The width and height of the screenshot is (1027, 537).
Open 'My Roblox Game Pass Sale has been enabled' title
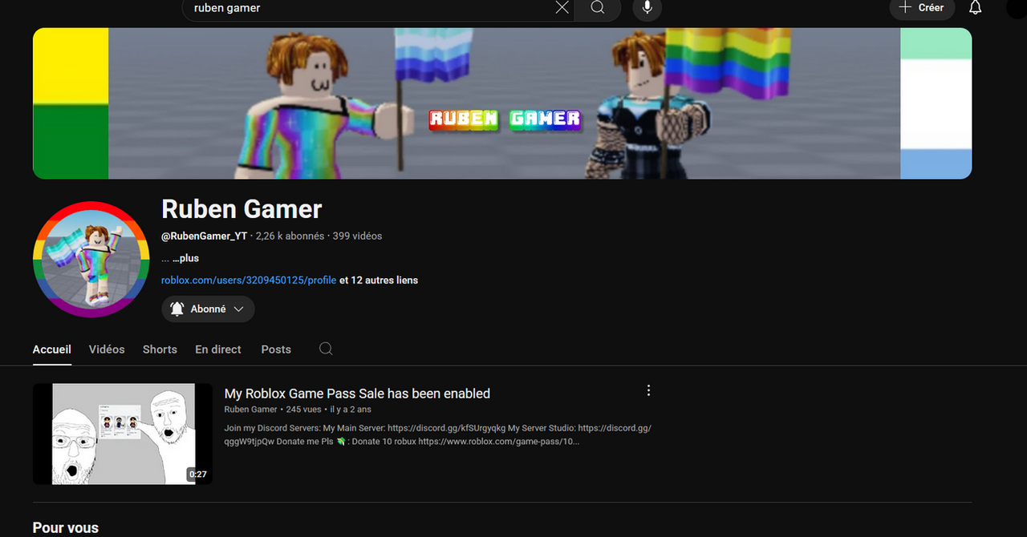(357, 394)
